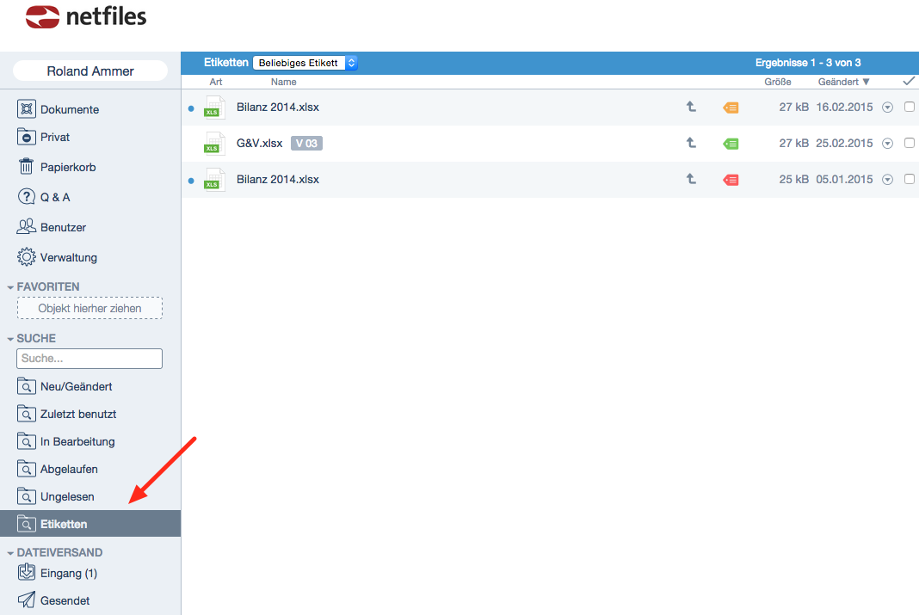Screen dimensions: 919x615
Task: Click the upload arrow icon on G&V.xlsx row
Action: pos(690,144)
